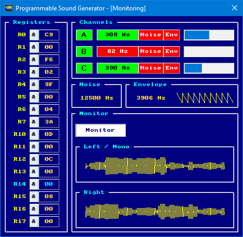This screenshot has height=237, width=243.
Task: Select the R0 register value C9
Action: pos(49,35)
